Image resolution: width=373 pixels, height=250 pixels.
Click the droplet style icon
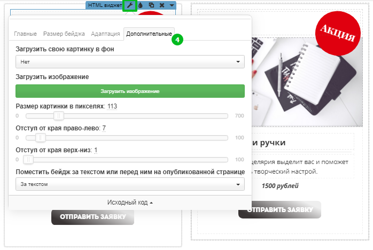coord(141,5)
